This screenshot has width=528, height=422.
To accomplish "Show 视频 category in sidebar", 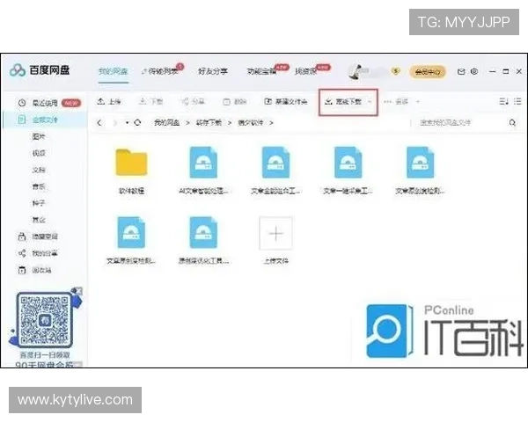I will tap(39, 153).
